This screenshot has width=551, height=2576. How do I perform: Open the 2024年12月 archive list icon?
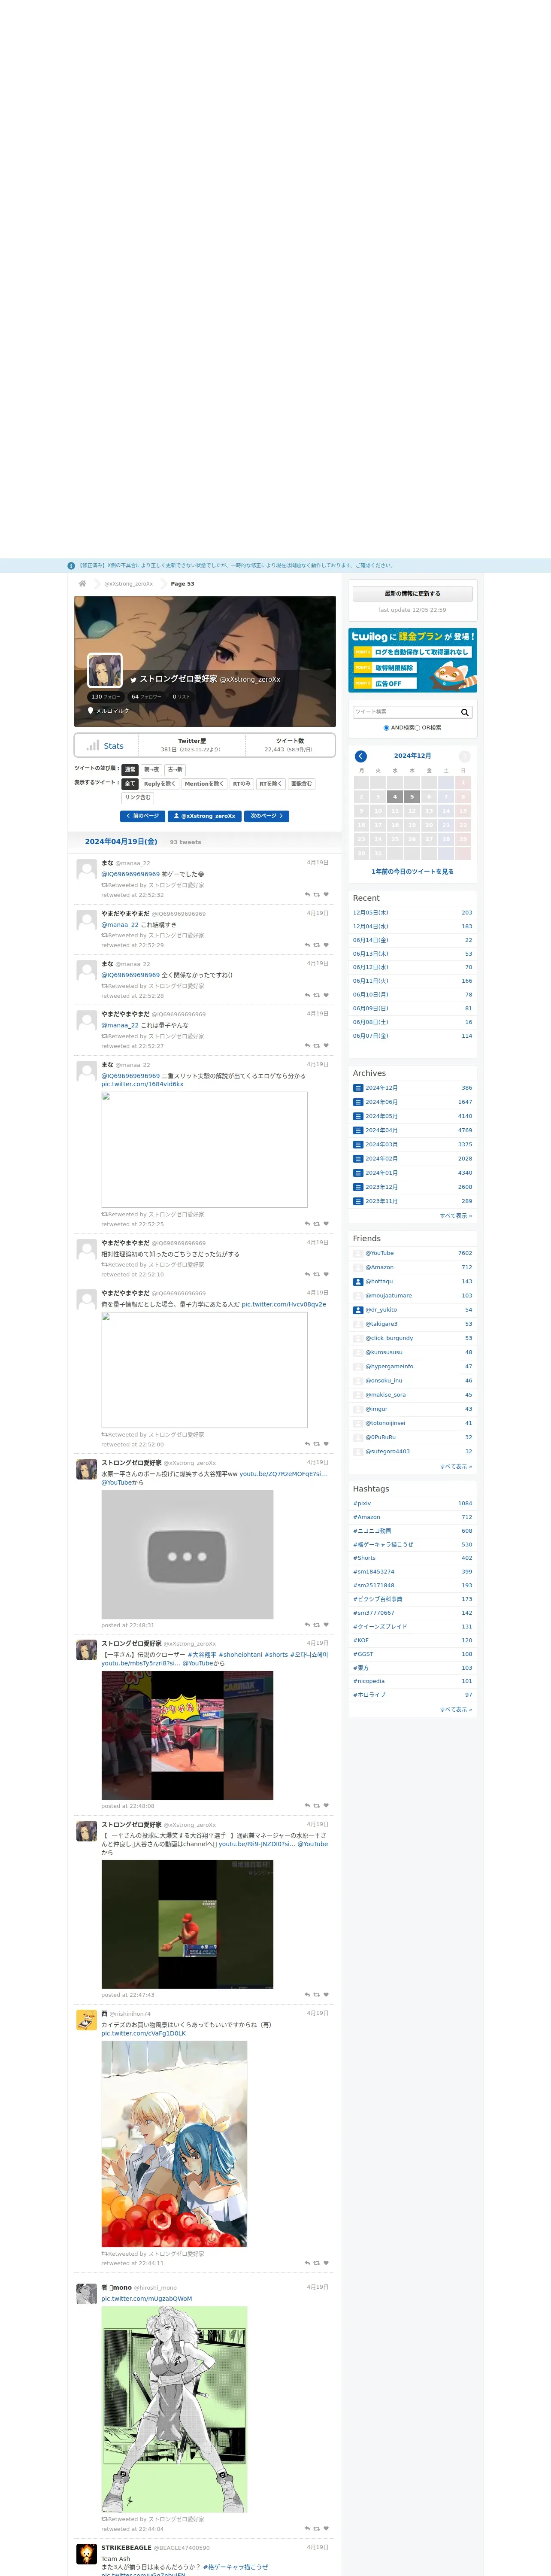coord(358,1088)
